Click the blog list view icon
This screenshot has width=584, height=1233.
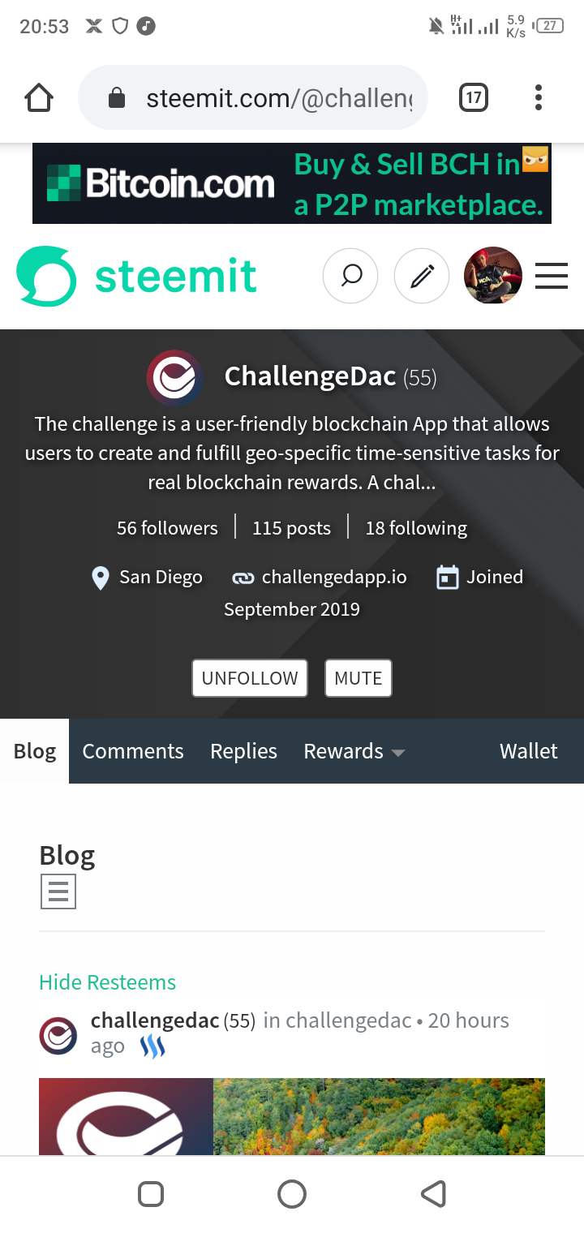[58, 890]
